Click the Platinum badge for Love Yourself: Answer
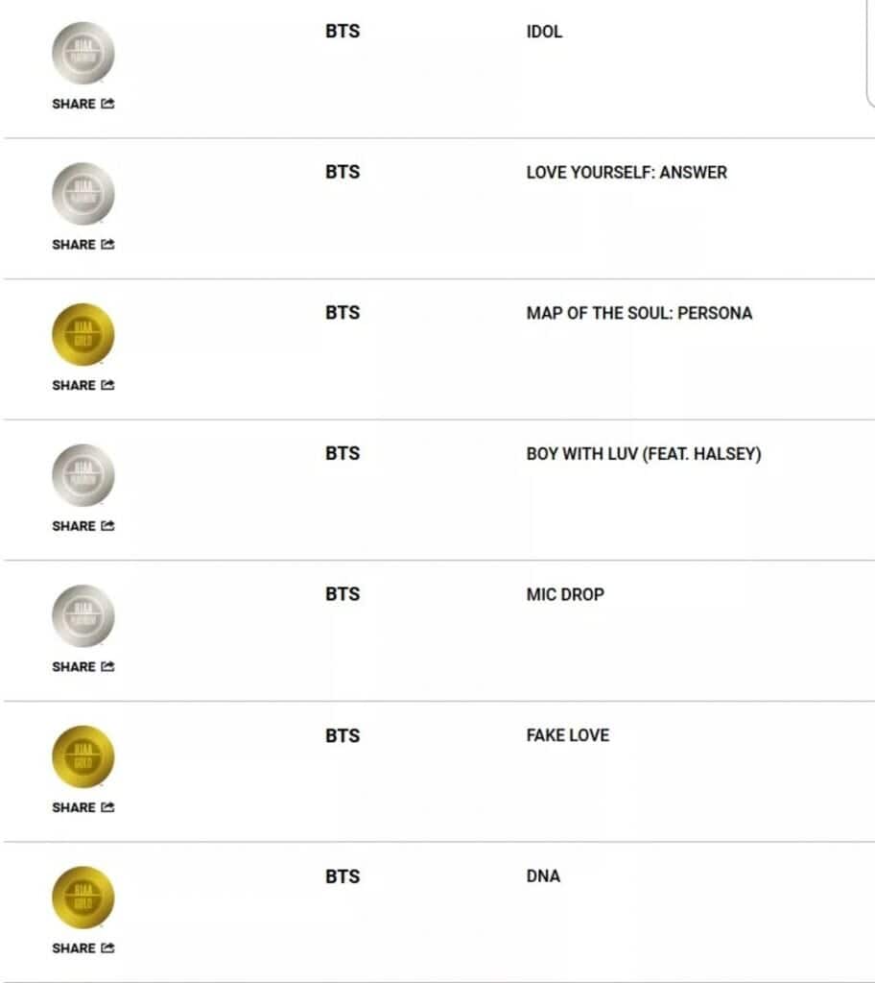The height and width of the screenshot is (983, 875). 83,194
